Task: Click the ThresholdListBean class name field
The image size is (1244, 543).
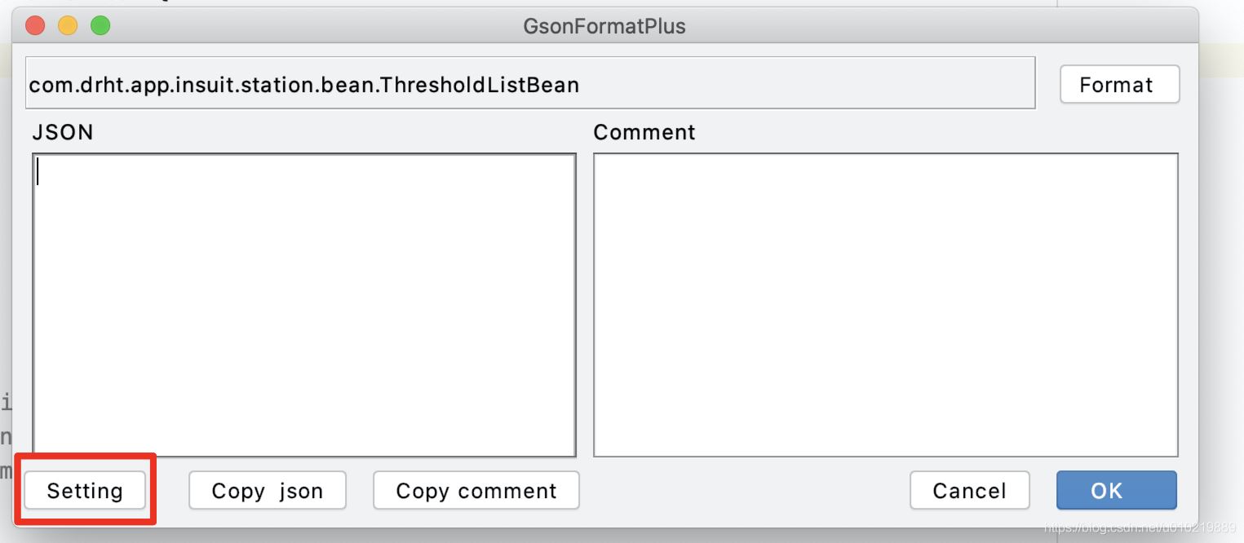Action: [x=530, y=83]
